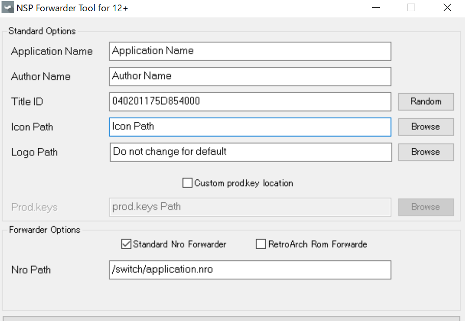Enable the Custom prod.key location checkbox
465x321 pixels.
tap(188, 183)
